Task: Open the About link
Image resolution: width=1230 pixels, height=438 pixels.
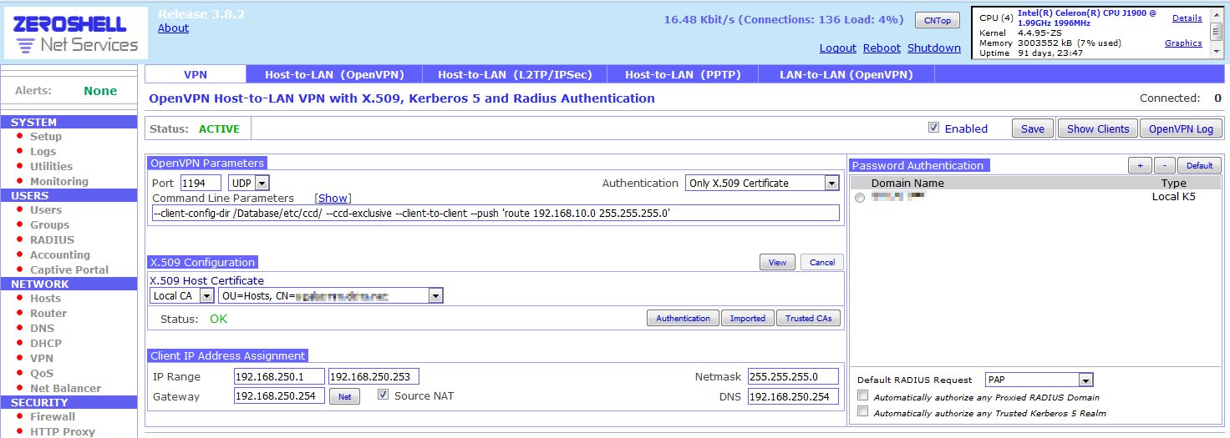Action: [173, 28]
